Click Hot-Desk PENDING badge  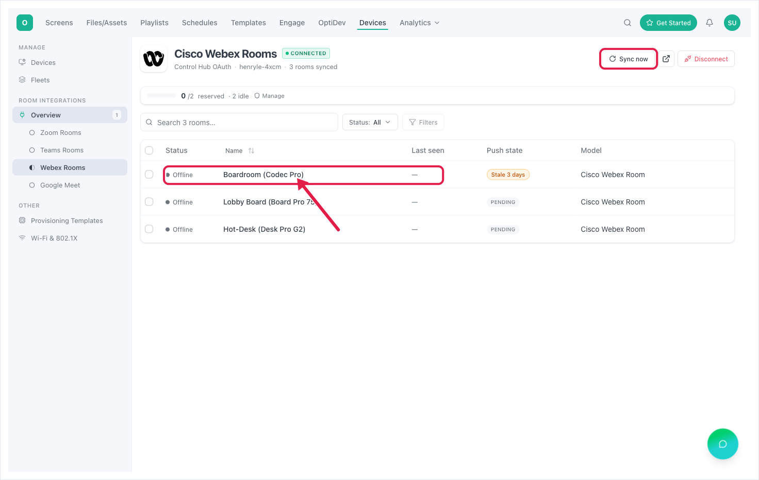tap(503, 229)
